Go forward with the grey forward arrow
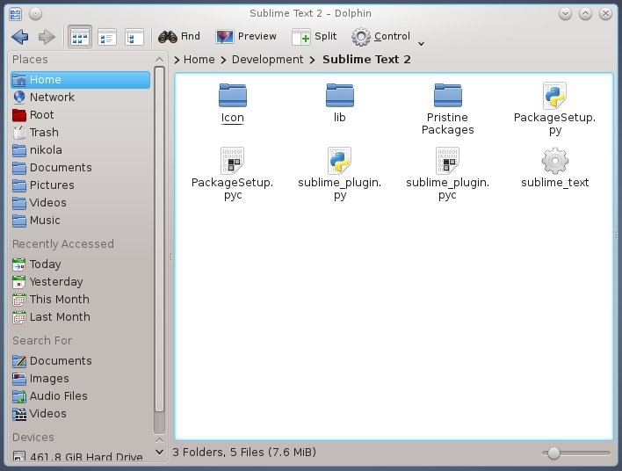The width and height of the screenshot is (622, 471). tap(47, 37)
